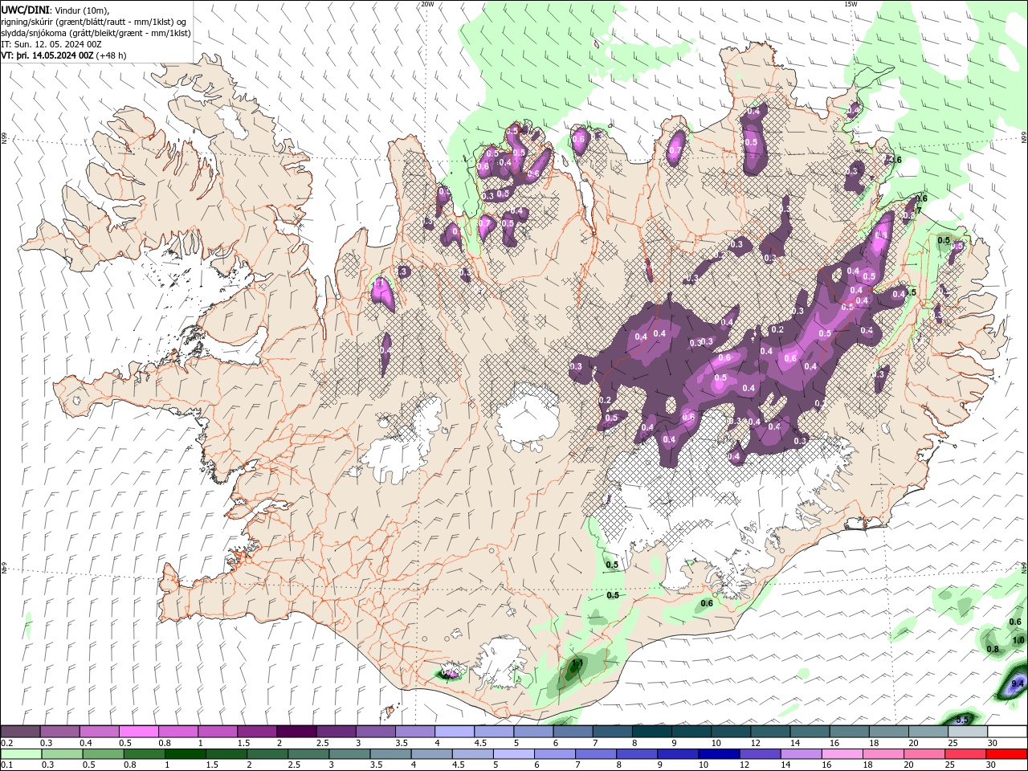The image size is (1028, 771).
Task: Pick the grey-purple swatch labeled 0.2 in the upper legend
Action: (20, 731)
